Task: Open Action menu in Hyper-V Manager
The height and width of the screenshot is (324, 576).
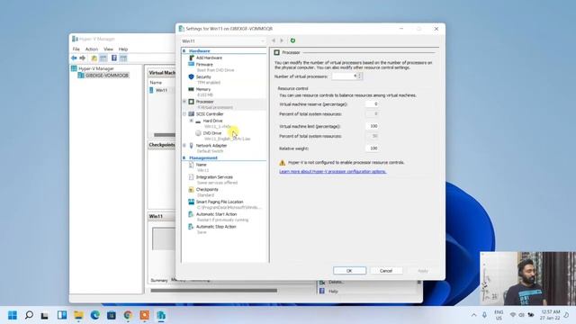Action: (x=92, y=49)
